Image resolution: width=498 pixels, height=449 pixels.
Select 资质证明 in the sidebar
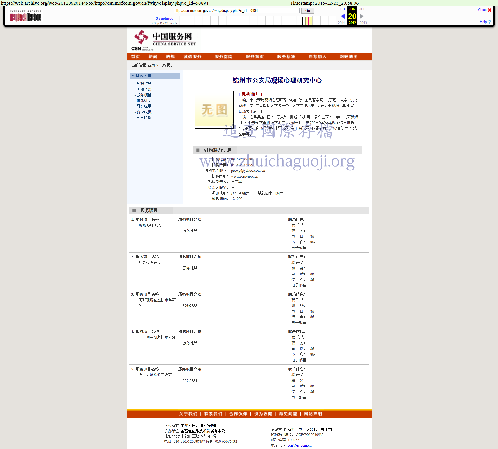(144, 101)
